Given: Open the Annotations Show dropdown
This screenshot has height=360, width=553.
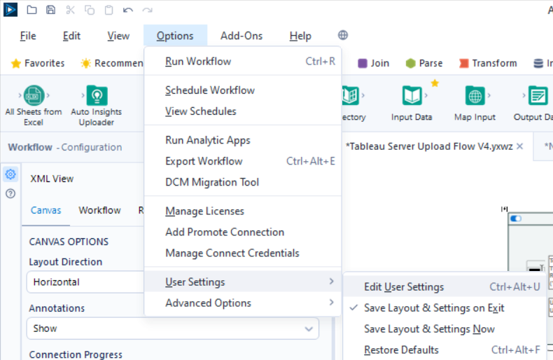Looking at the screenshot, I should (x=173, y=328).
